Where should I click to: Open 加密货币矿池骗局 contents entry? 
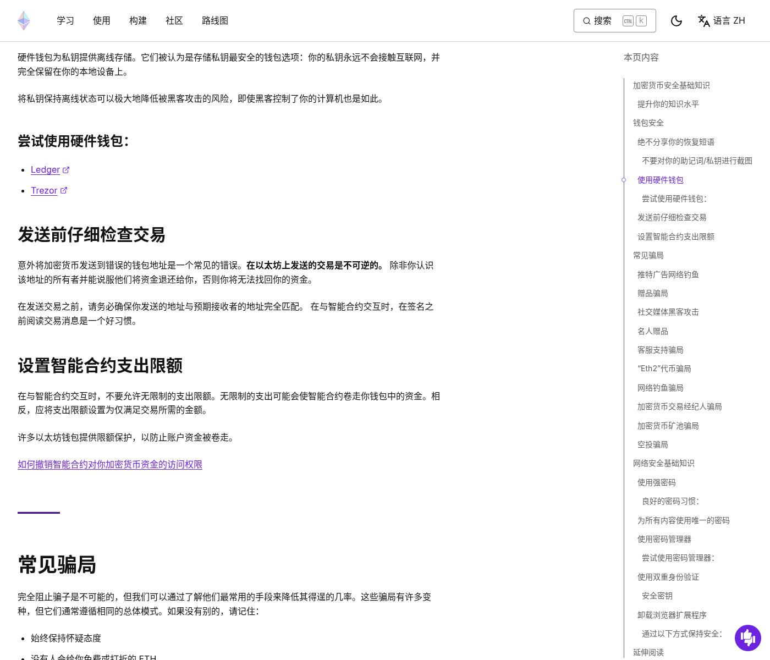(x=668, y=426)
